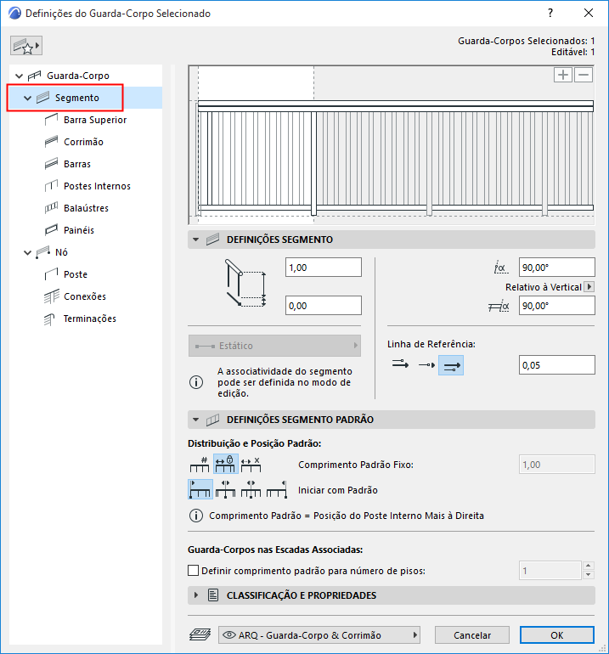
Task: Collapse the Segmento tree node
Action: pyautogui.click(x=27, y=98)
